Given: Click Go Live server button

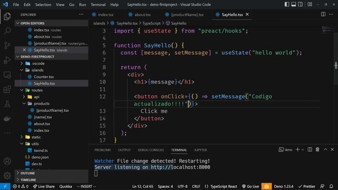Looking at the screenshot, I should [250, 186].
